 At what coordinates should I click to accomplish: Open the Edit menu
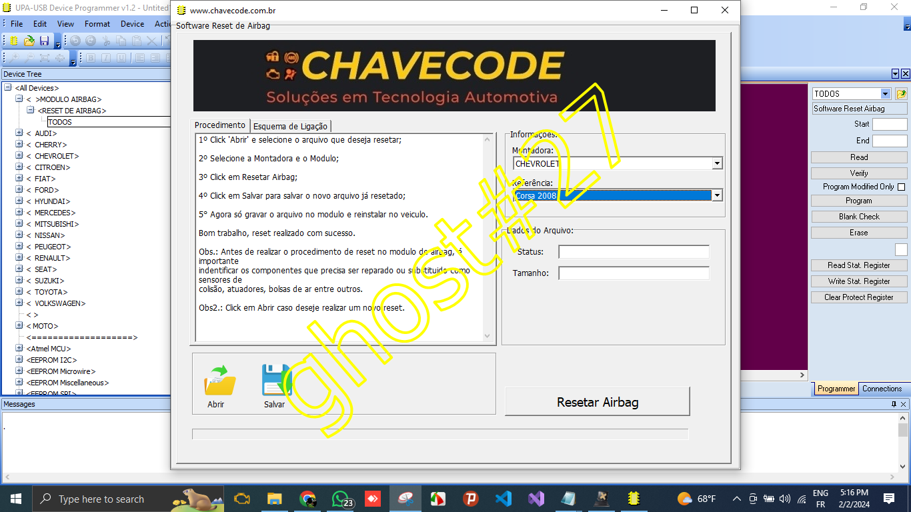click(40, 24)
